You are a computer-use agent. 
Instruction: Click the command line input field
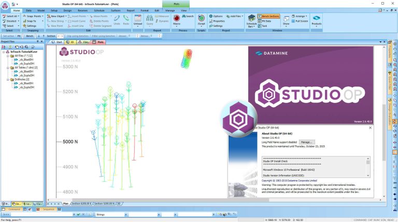pos(41,215)
